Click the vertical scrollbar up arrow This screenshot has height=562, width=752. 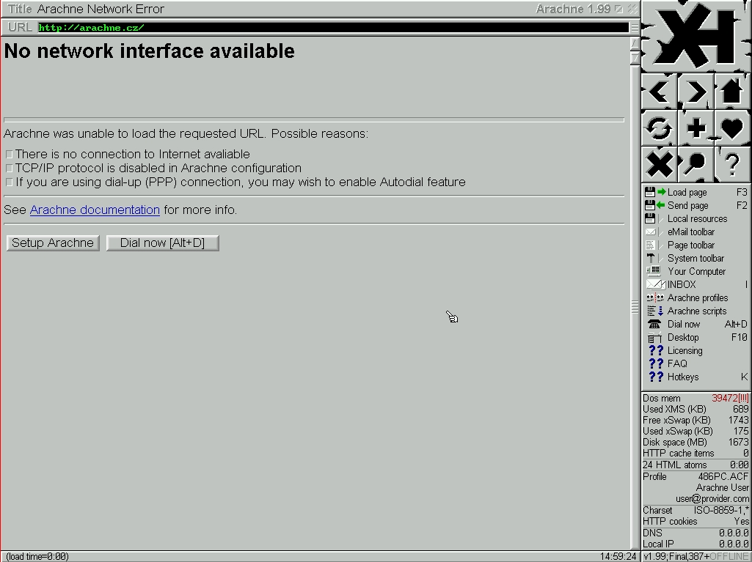pos(635,44)
